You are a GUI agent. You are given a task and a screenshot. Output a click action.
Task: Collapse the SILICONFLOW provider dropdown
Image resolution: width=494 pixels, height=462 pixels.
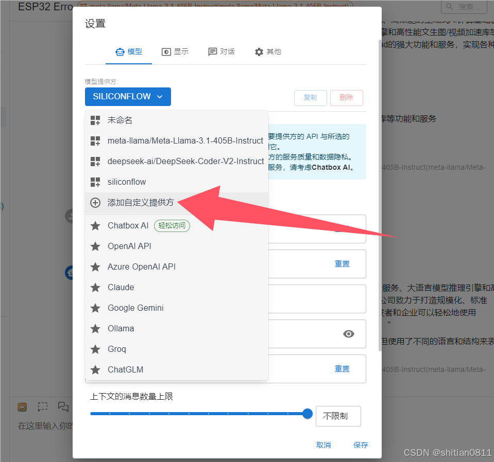tap(128, 97)
